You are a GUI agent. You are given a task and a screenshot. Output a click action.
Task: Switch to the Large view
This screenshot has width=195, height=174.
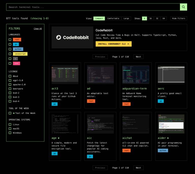point(126,18)
